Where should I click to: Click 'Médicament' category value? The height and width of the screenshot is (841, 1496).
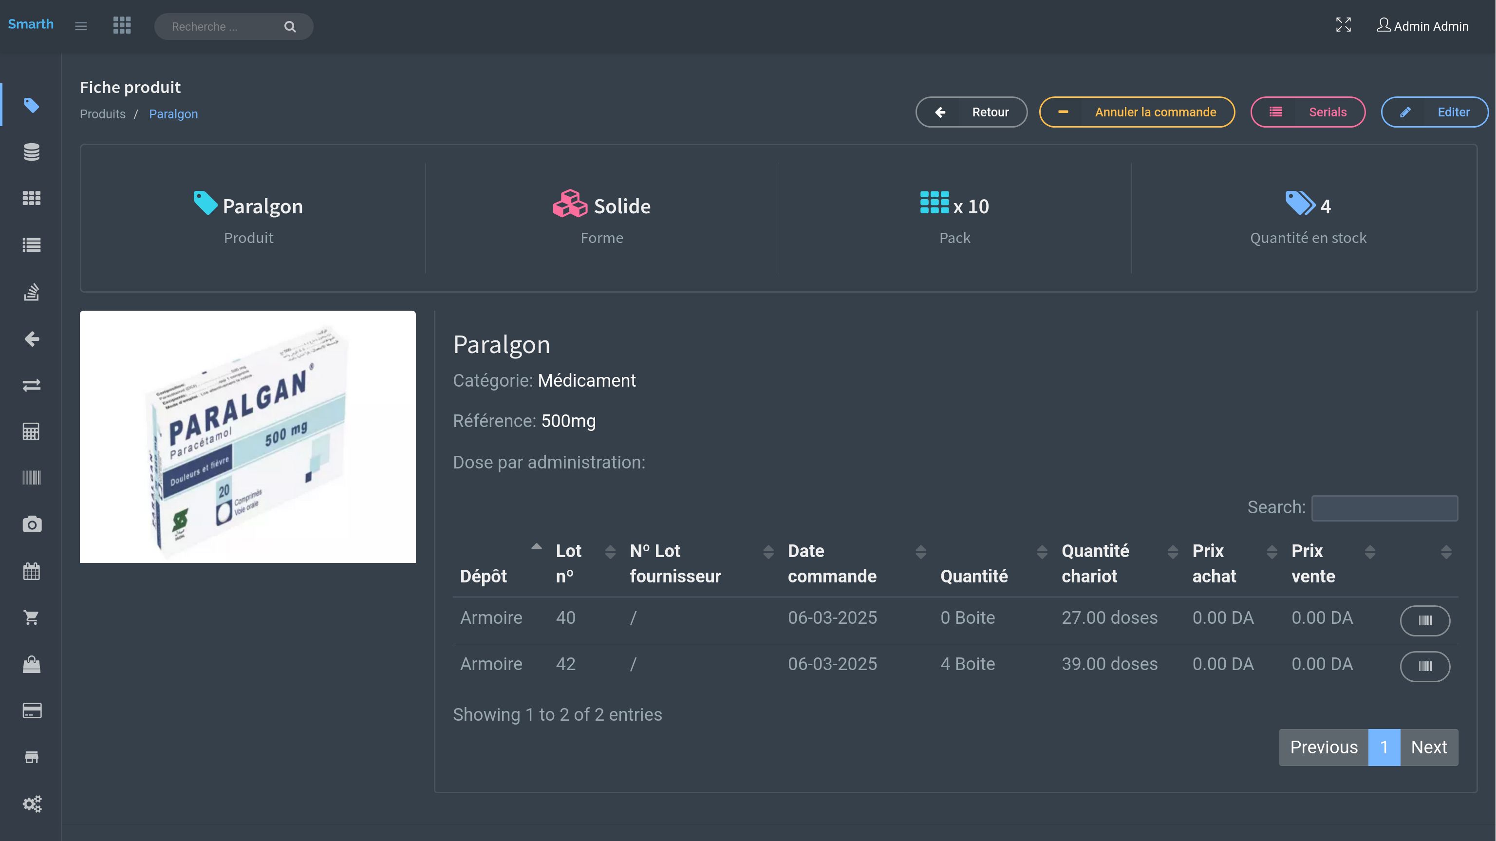(x=586, y=380)
